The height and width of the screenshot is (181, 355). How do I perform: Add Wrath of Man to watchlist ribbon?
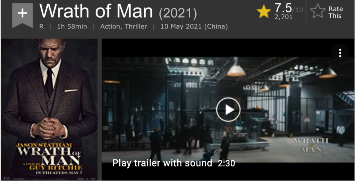[22, 15]
